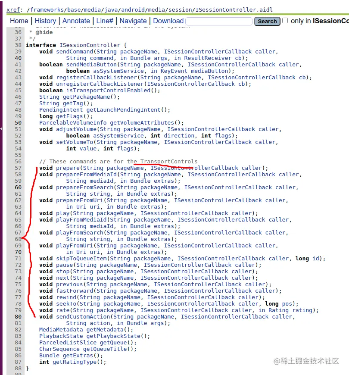The width and height of the screenshot is (349, 375).
Task: Open the 'android' directory path link
Action: [133, 9]
